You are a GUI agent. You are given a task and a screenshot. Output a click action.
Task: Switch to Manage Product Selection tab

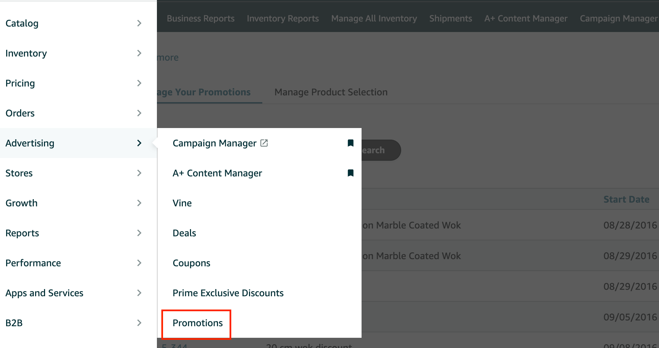click(x=331, y=92)
